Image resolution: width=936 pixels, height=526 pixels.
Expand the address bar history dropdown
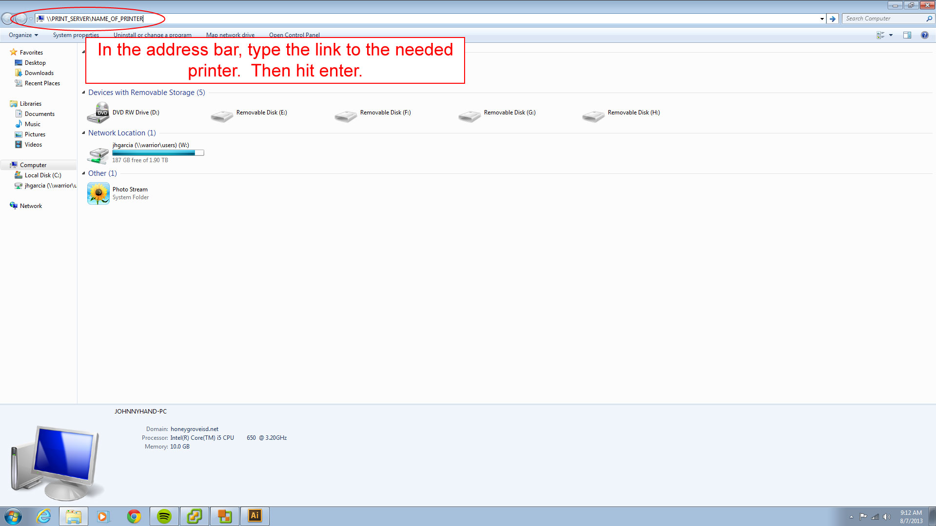coord(822,19)
